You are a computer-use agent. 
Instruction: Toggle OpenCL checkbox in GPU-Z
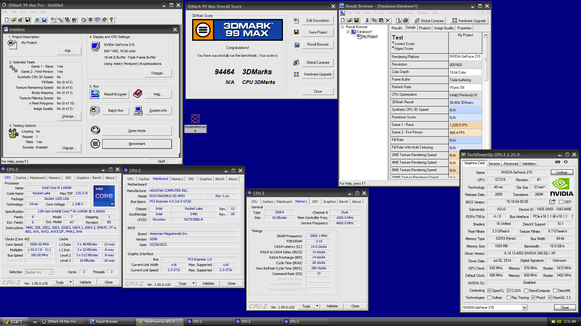[489, 291]
